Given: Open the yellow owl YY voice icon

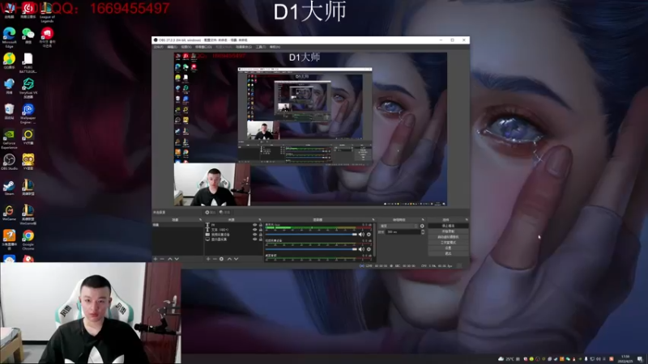Looking at the screenshot, I should (x=28, y=163).
